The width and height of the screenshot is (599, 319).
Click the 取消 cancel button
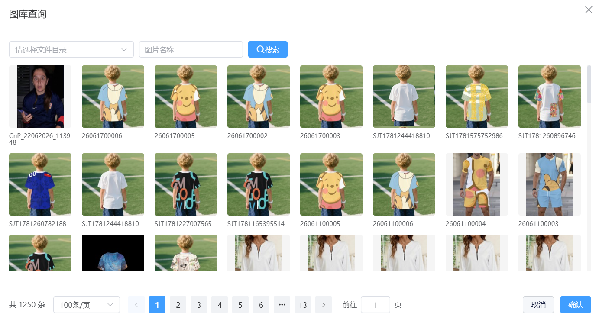(538, 305)
